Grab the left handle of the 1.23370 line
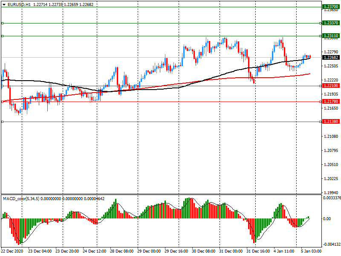 click(2, 23)
